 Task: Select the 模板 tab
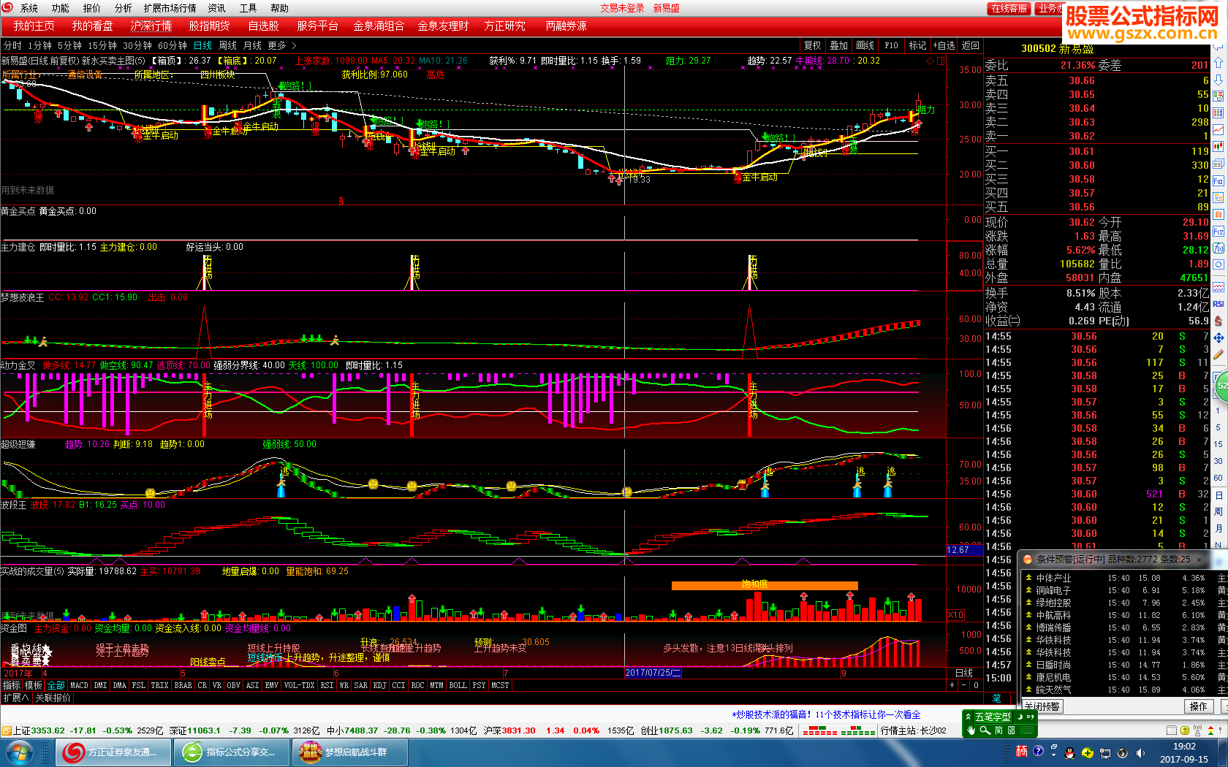[x=34, y=685]
